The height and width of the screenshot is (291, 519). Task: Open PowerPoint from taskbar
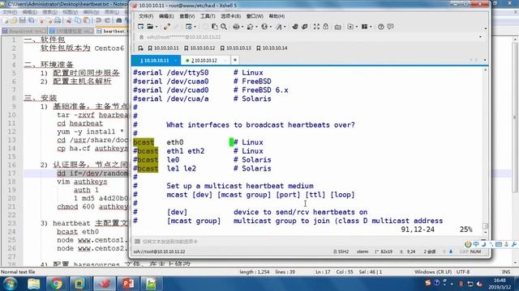[128, 284]
